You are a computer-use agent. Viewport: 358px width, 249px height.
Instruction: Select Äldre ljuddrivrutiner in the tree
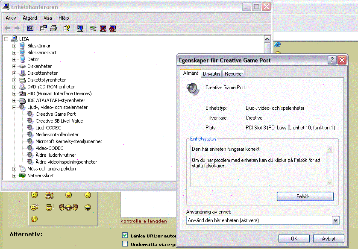[x=56, y=155]
